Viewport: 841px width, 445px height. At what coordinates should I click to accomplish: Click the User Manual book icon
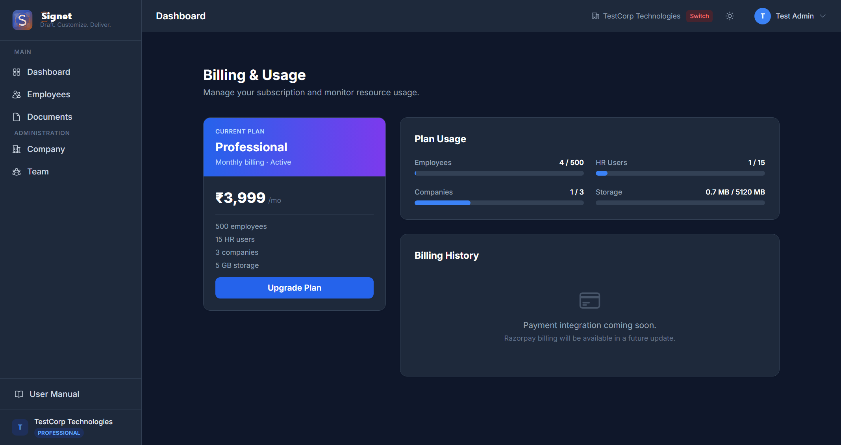19,394
